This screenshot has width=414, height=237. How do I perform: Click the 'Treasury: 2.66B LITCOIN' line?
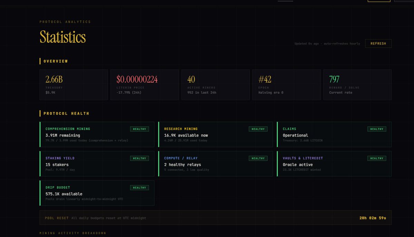coord(303,141)
